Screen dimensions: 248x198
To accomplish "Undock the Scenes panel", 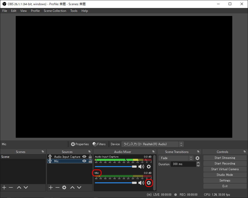I will (x=43, y=152).
